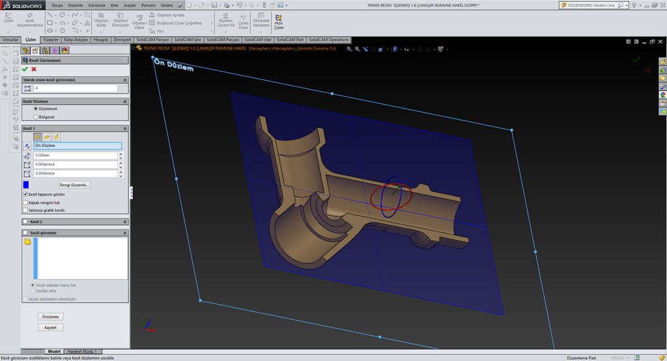Expand the Kesit 2 section
Image resolution: width=667 pixels, height=361 pixels.
(x=124, y=222)
